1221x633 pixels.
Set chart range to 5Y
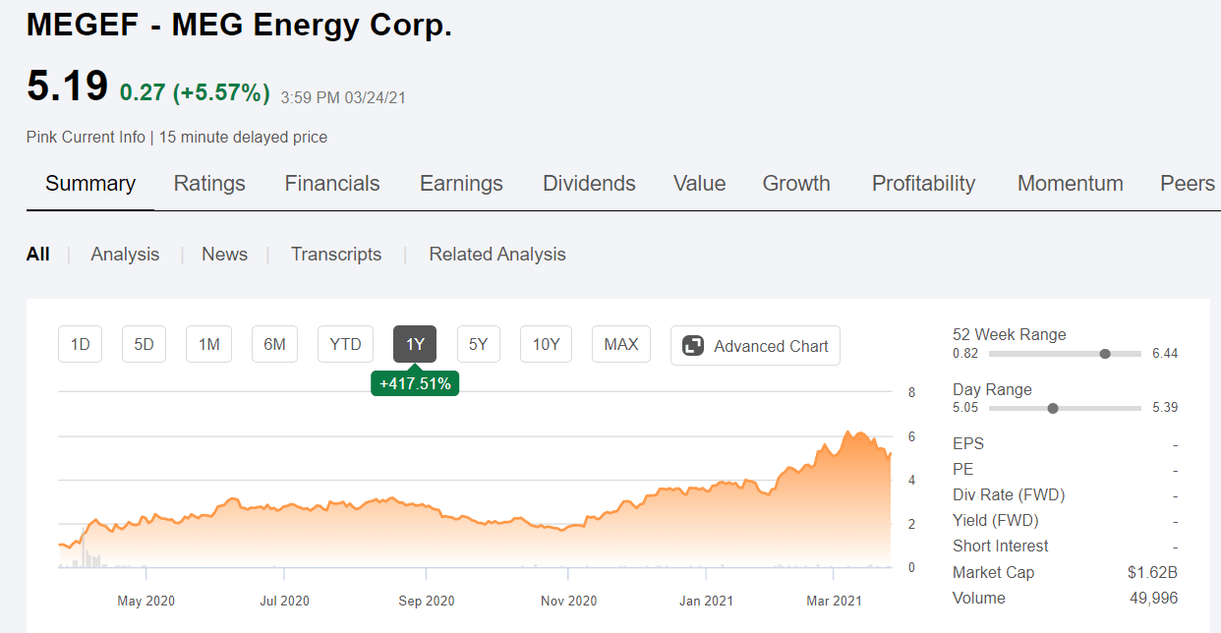tap(479, 345)
